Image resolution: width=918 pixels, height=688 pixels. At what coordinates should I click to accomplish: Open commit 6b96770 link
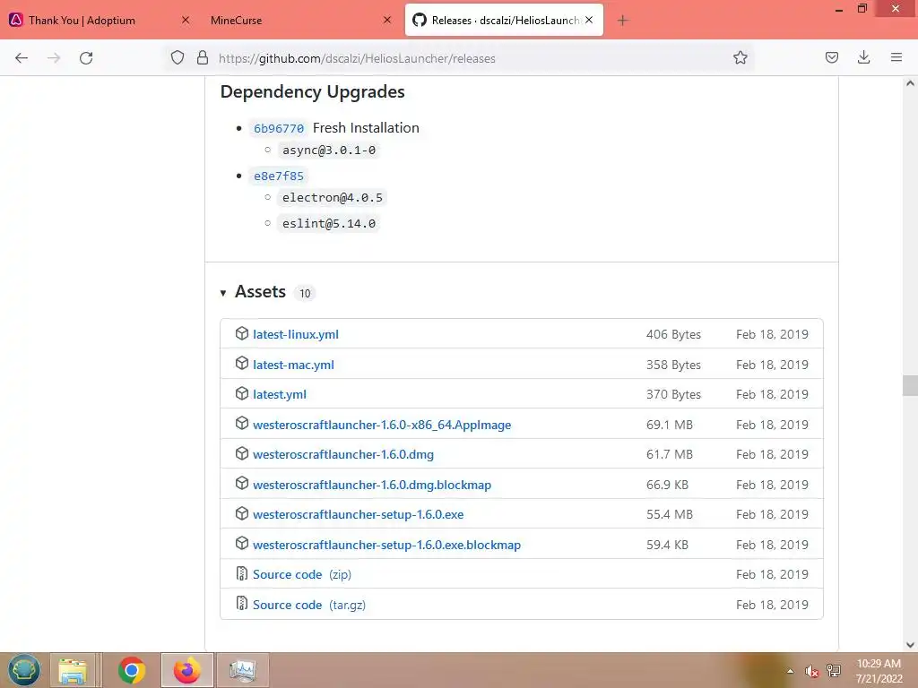pyautogui.click(x=279, y=128)
